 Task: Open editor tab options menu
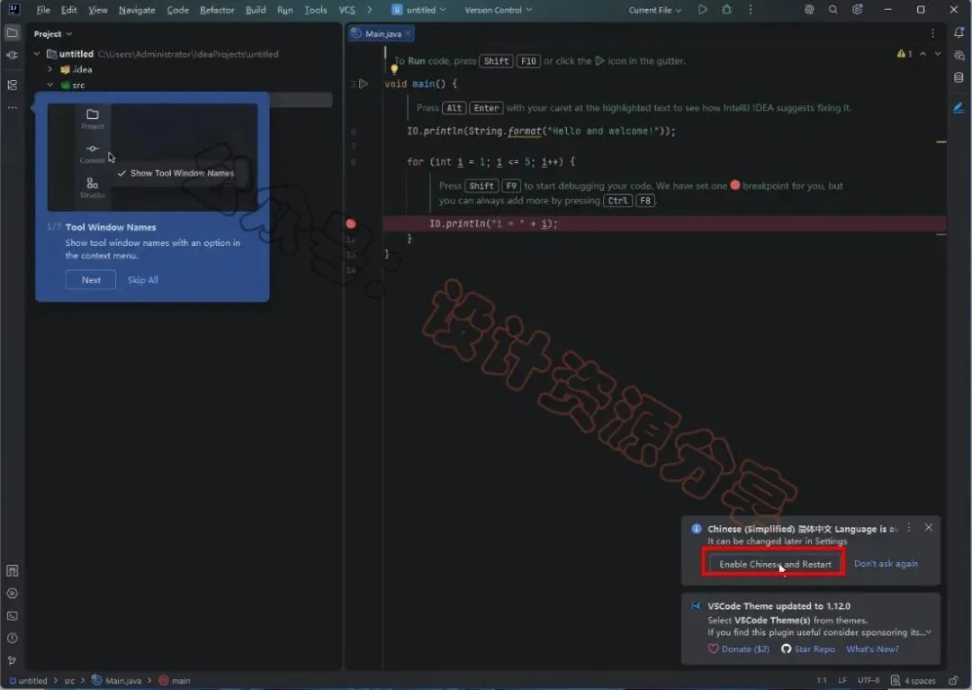933,33
